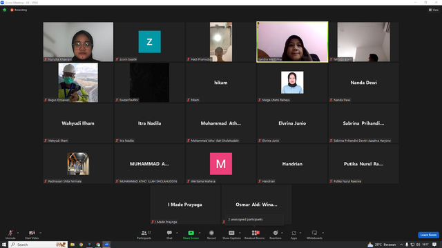Expand audio options arrow beside Unmute
442x248 pixels.
(18, 233)
